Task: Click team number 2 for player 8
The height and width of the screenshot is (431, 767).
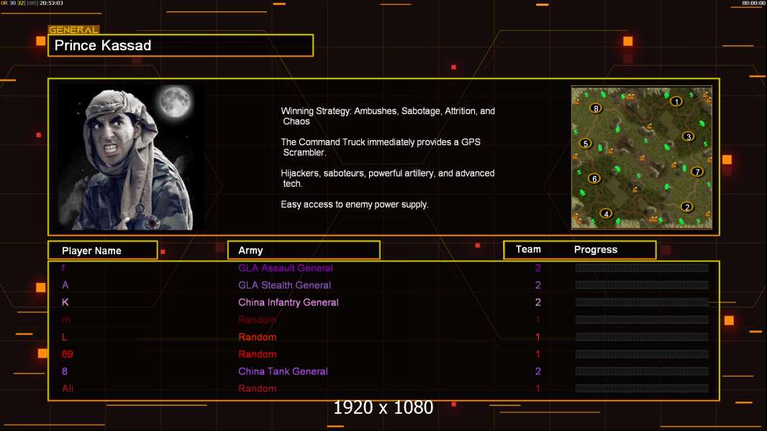Action: pos(538,371)
